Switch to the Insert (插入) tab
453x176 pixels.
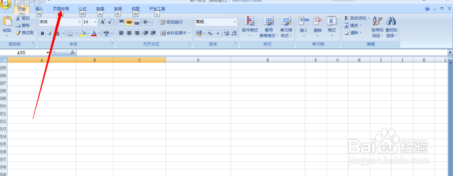coord(39,9)
